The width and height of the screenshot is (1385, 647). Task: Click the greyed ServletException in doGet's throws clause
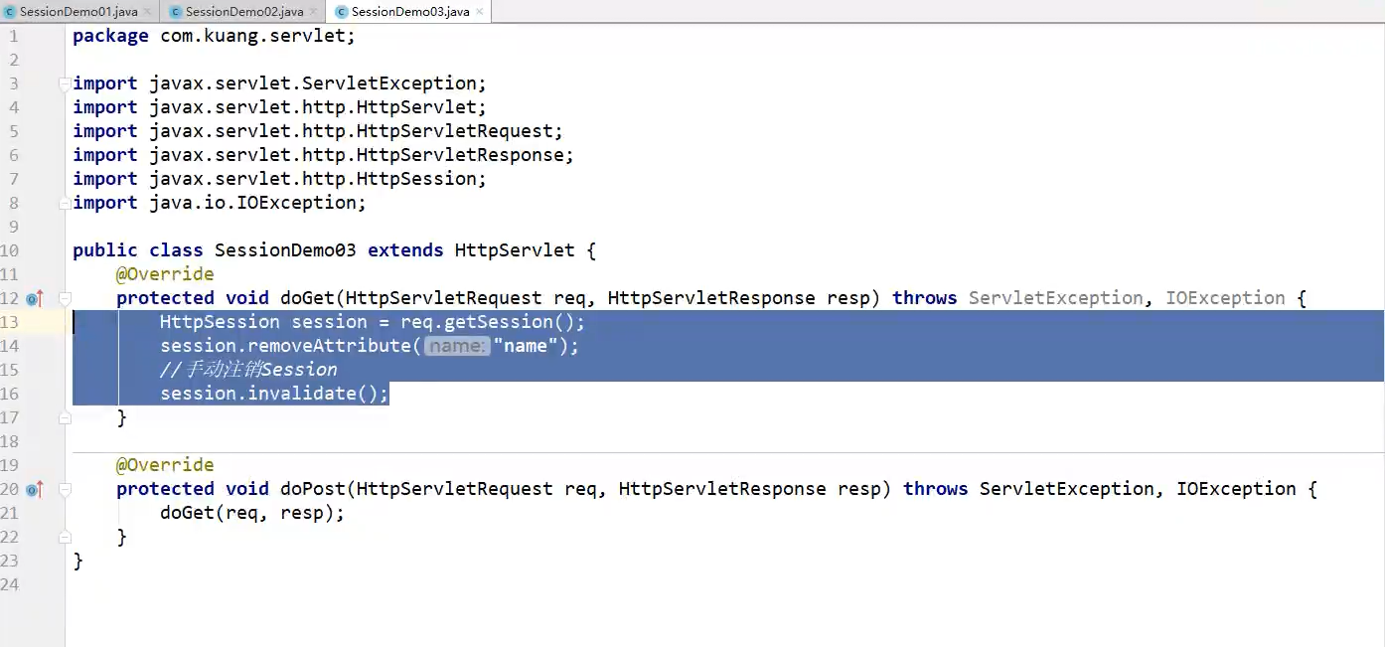(x=1056, y=298)
